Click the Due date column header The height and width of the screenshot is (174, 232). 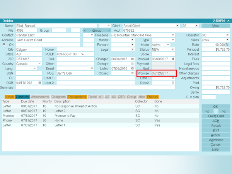(x=27, y=101)
